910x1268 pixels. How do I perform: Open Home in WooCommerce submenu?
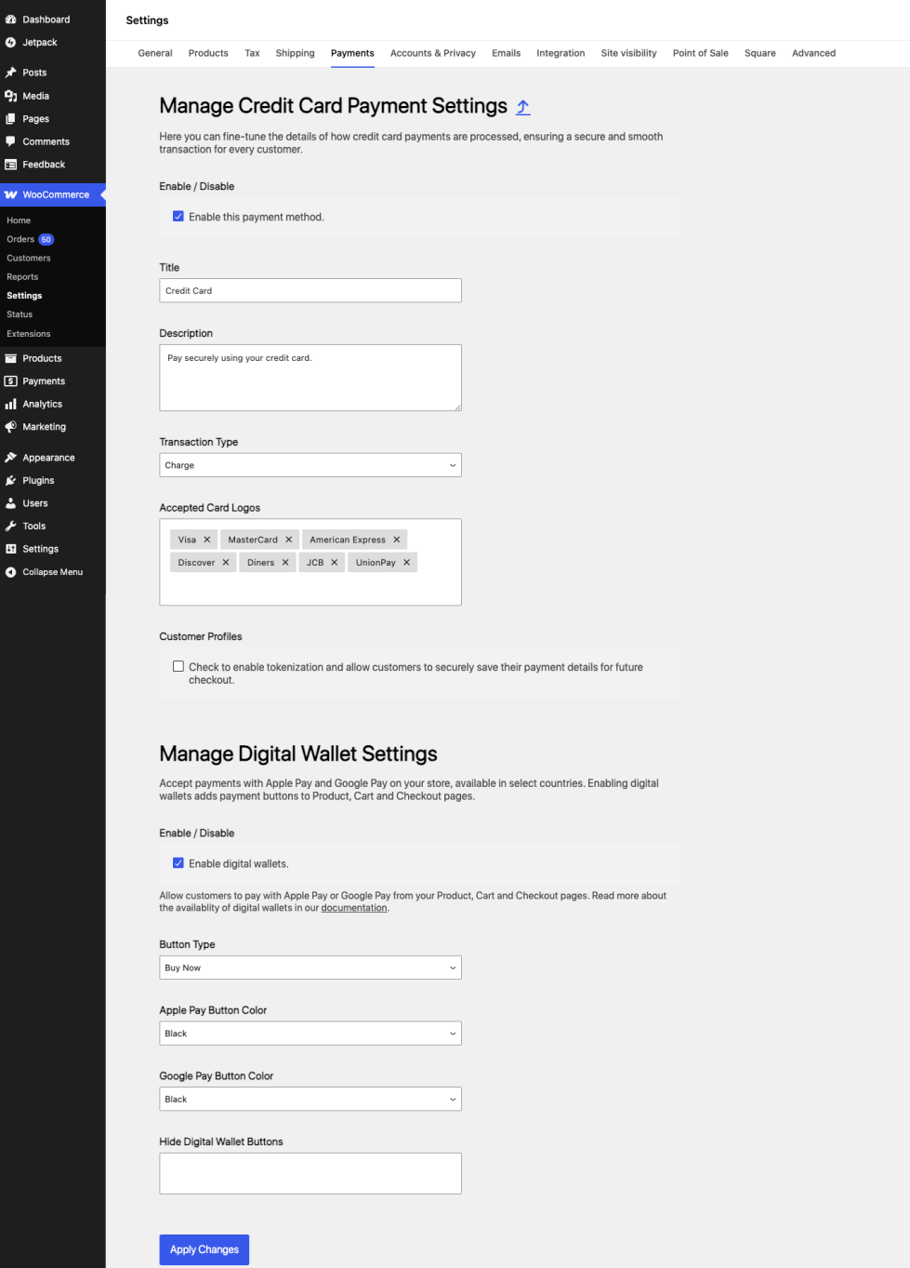pyautogui.click(x=19, y=220)
